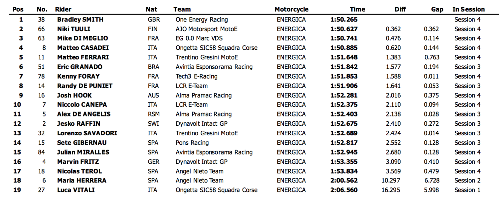
Task: Click the Rider column header
Action: click(63, 9)
